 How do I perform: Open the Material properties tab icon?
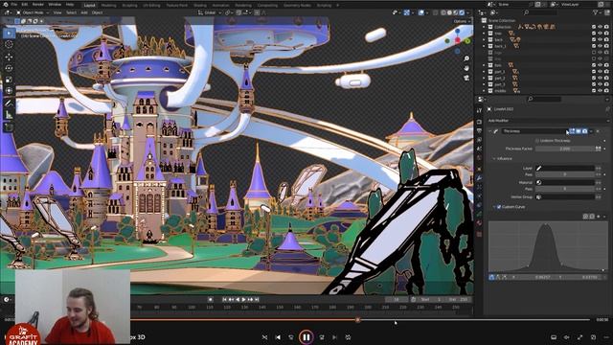pos(479,222)
